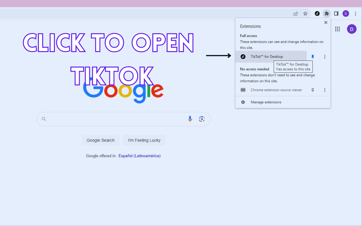Open the Google apps grid
362x226 pixels.
(x=337, y=29)
